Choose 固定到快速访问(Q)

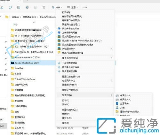pyautogui.click(x=71, y=25)
